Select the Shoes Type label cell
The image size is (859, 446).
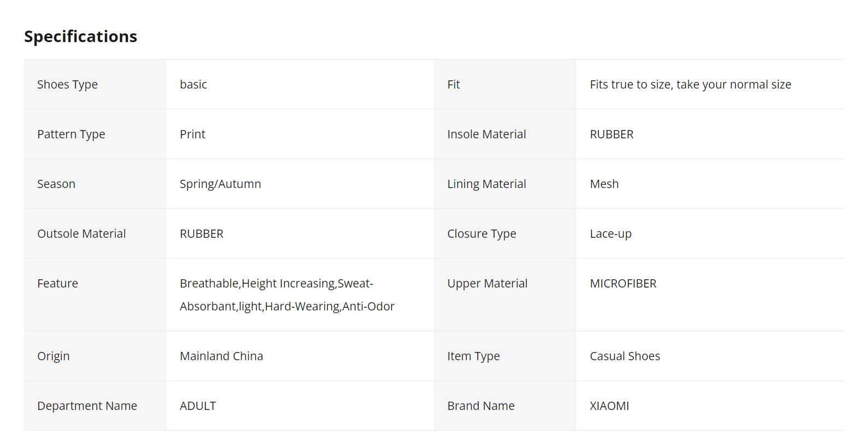click(95, 84)
